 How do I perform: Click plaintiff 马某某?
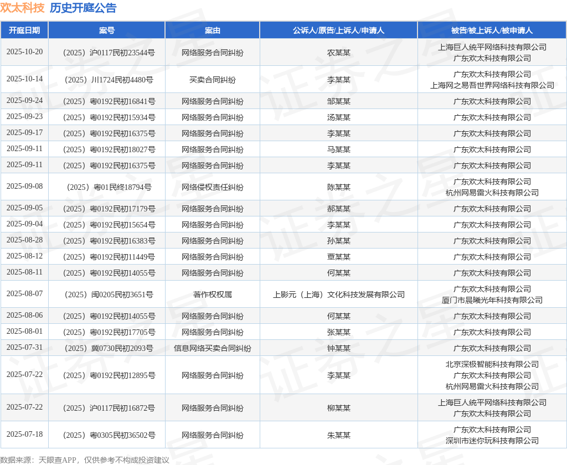click(x=338, y=149)
